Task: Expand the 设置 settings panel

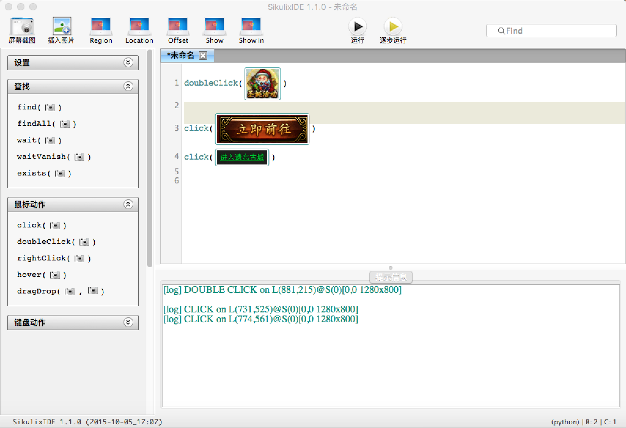Action: coord(128,62)
